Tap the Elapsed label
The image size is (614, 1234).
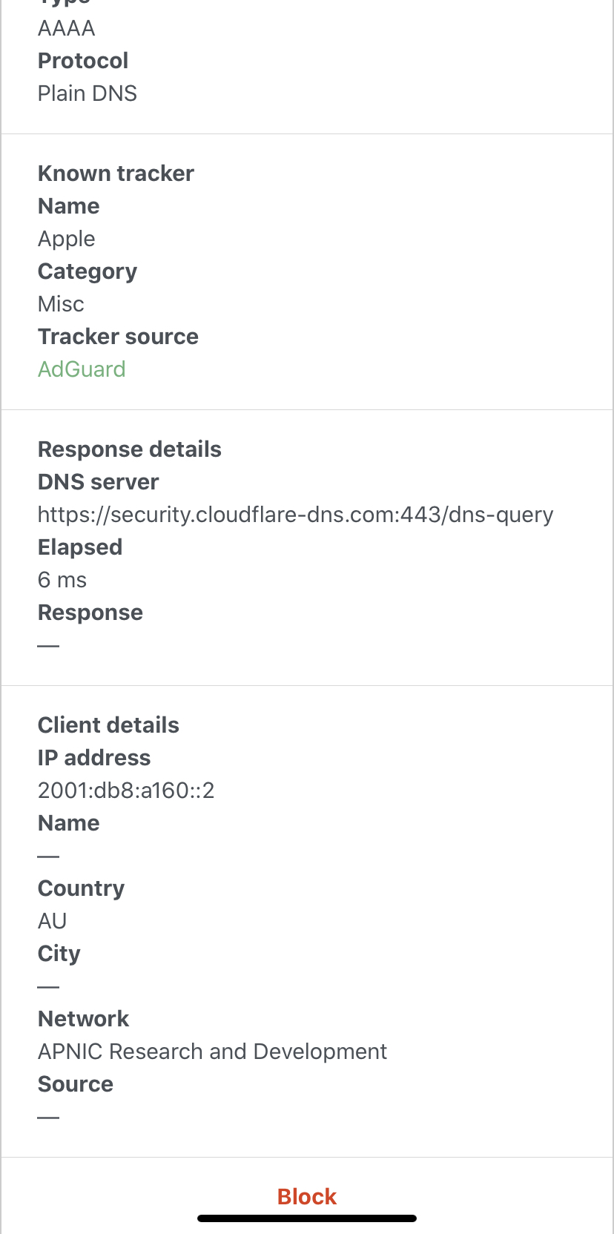[x=80, y=547]
